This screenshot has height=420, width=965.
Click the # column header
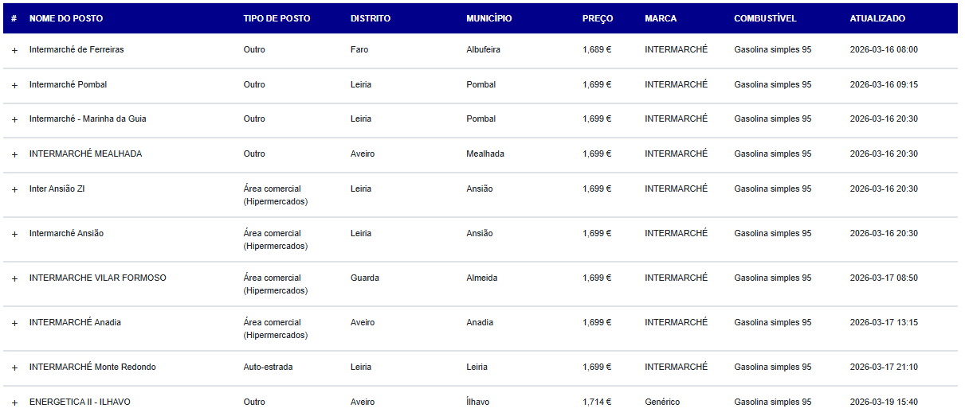[14, 18]
